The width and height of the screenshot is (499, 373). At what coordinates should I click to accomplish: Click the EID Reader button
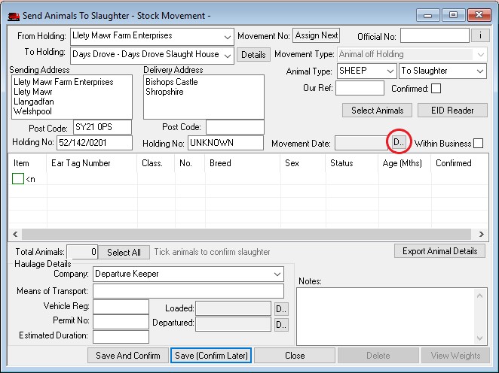click(451, 111)
